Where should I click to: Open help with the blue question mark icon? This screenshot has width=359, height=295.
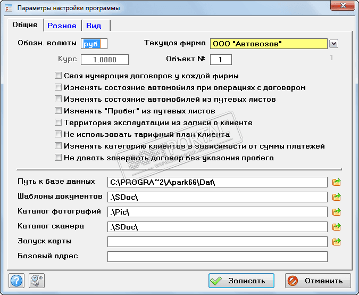point(16,280)
